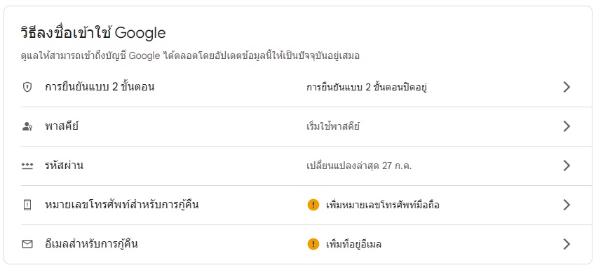Click the เริ่มใช้พาสคีย์ status text

point(333,126)
